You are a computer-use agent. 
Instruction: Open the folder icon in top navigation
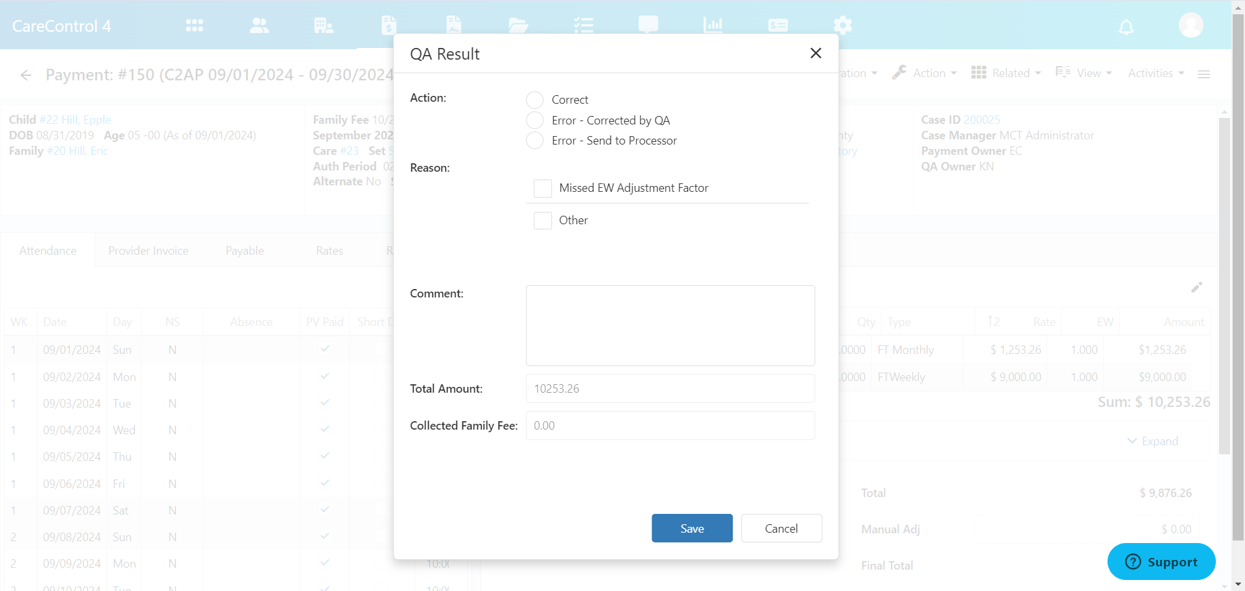tap(518, 25)
